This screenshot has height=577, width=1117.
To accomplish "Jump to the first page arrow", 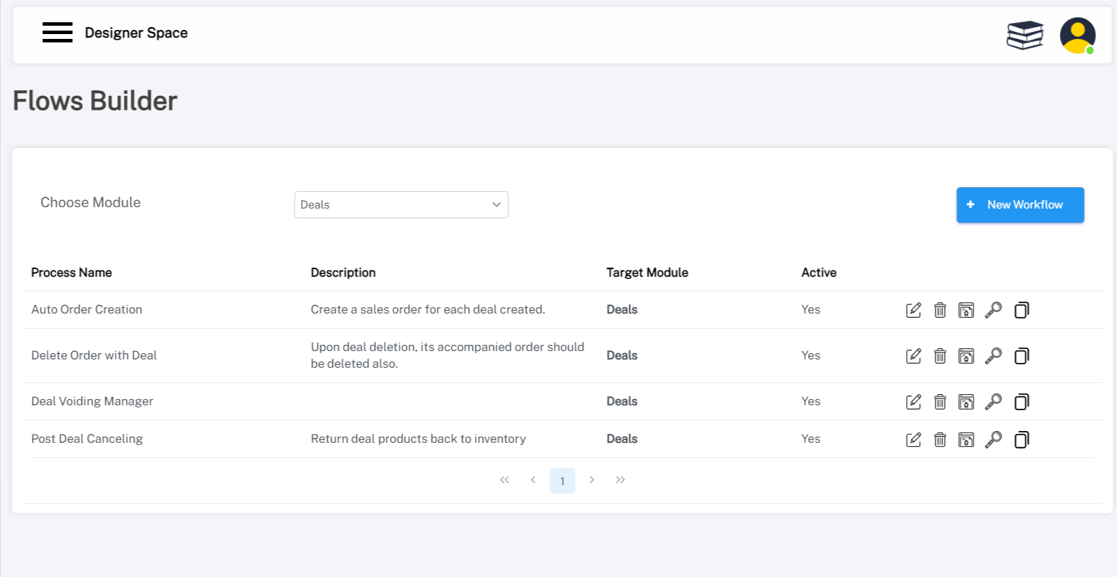I will 504,480.
